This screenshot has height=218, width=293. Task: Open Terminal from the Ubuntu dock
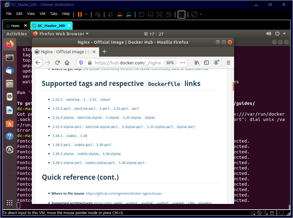(10, 58)
